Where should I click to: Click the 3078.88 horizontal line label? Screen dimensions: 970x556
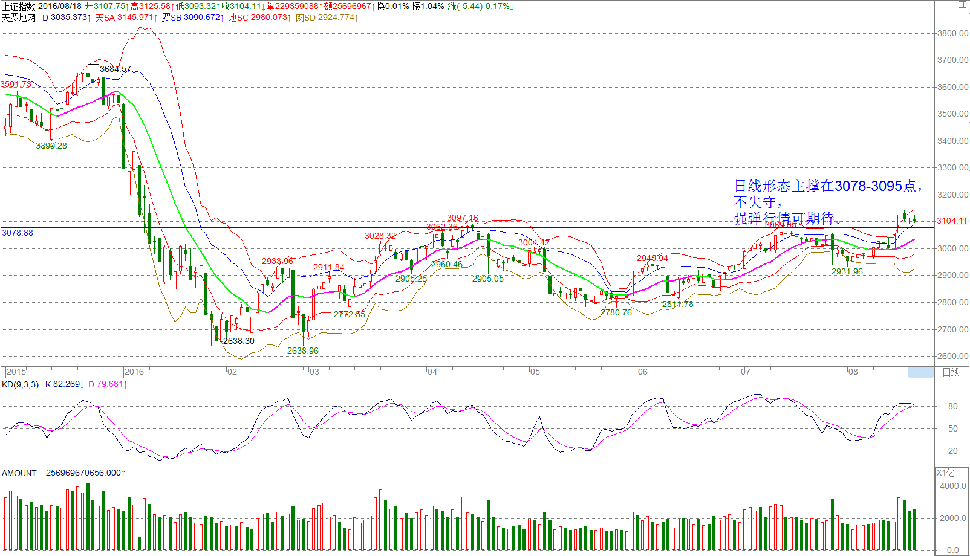18,233
